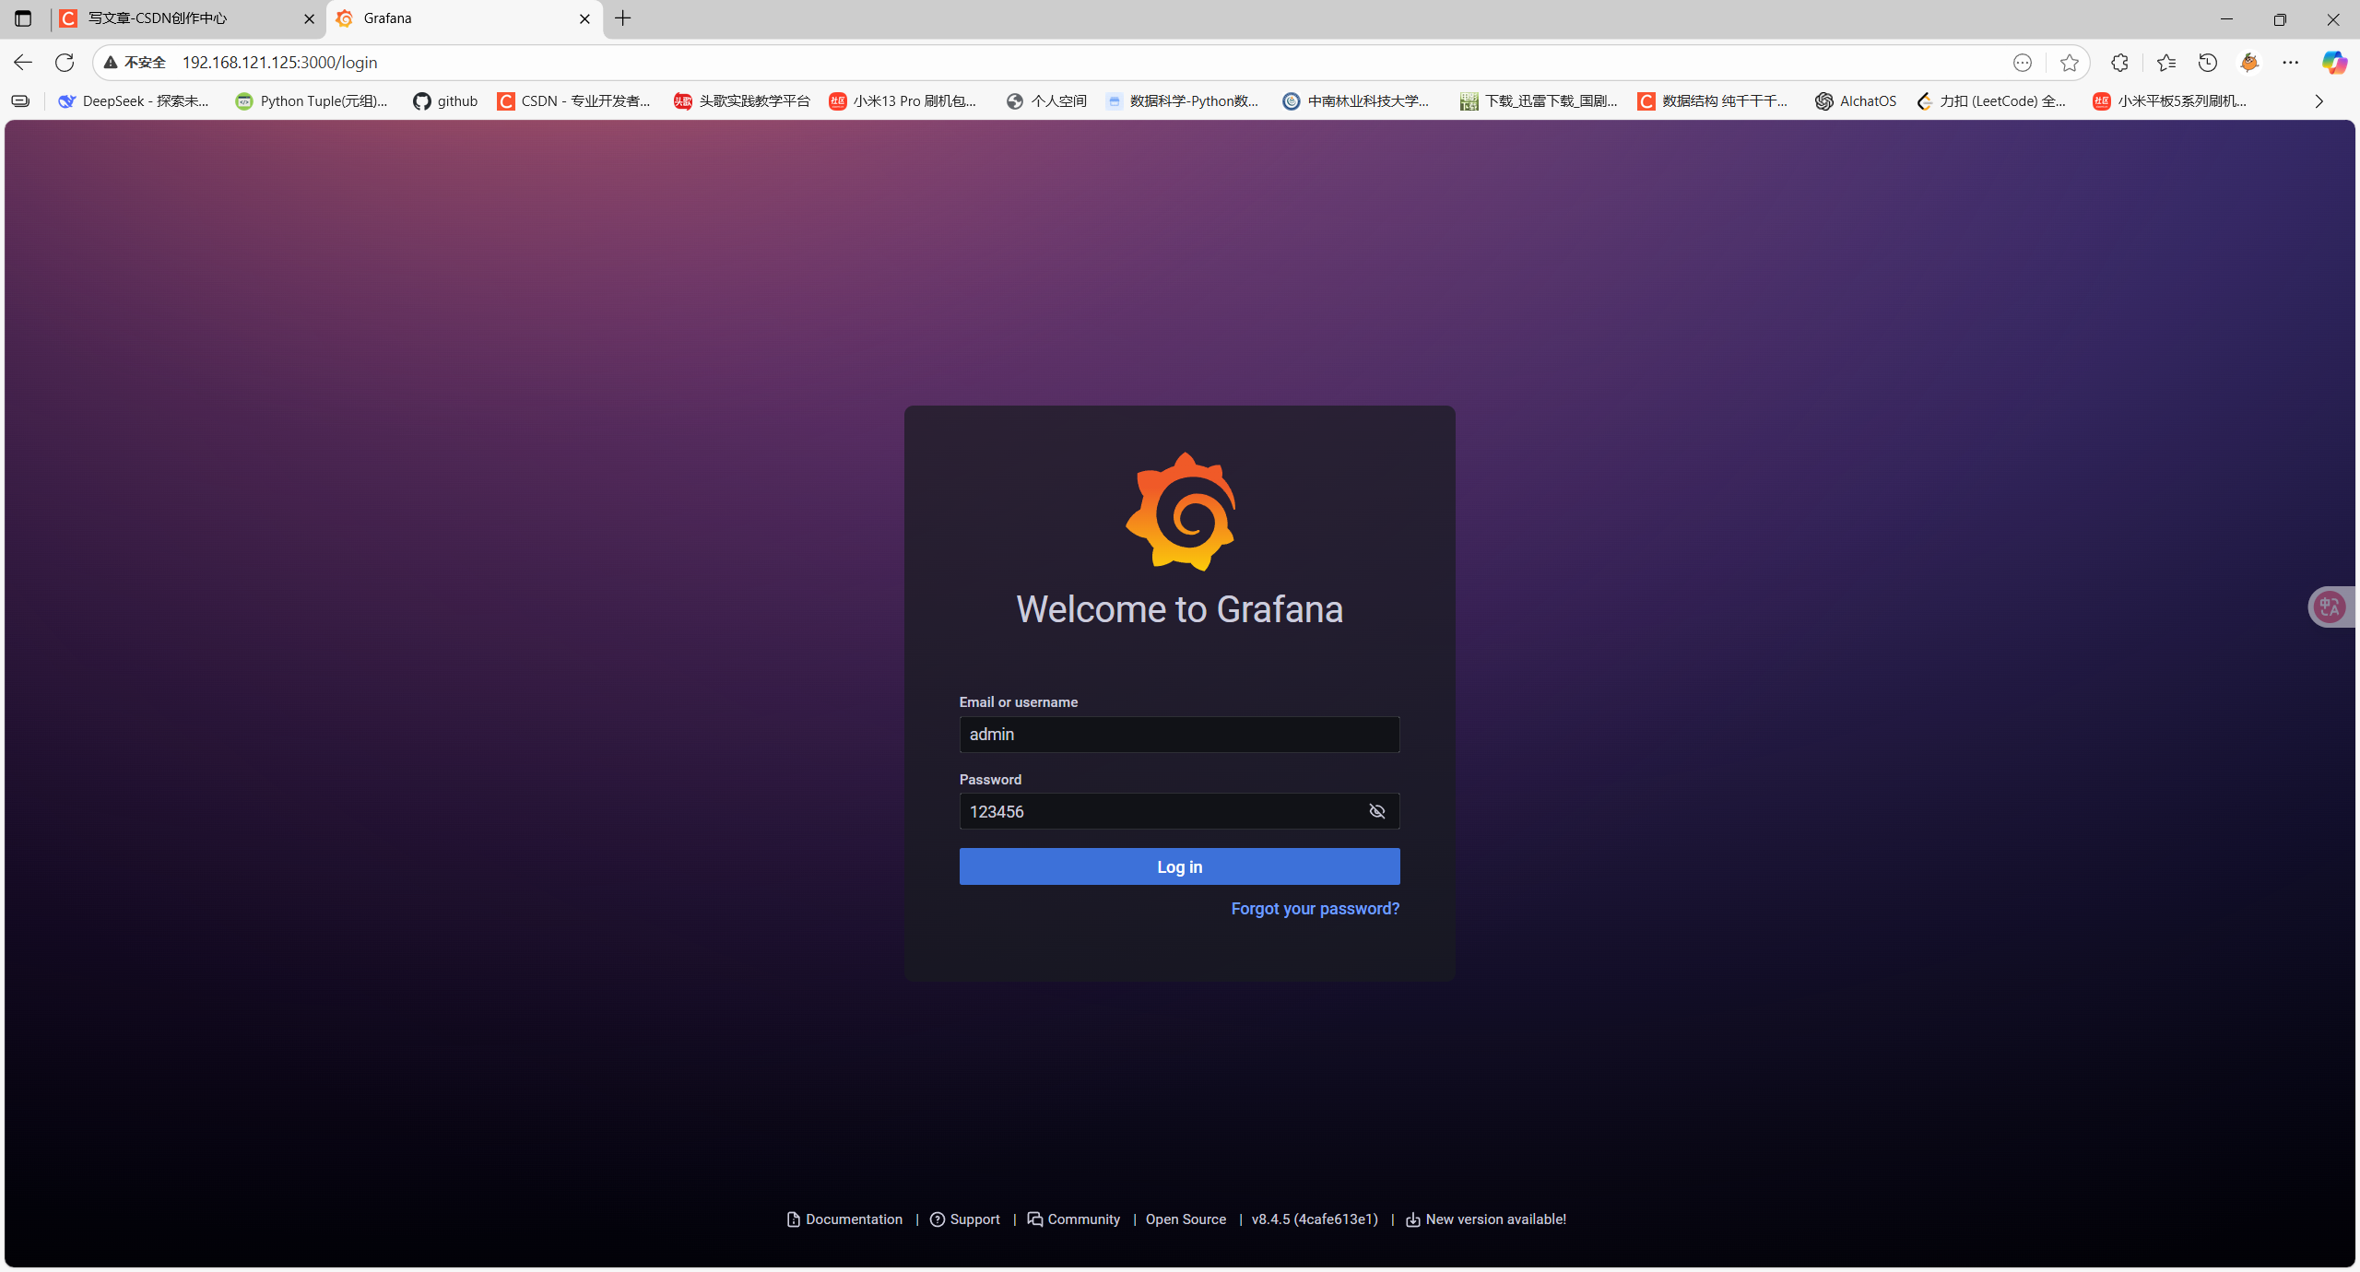Close the CSDN创作中心 tab
2360x1272 pixels.
pyautogui.click(x=309, y=18)
